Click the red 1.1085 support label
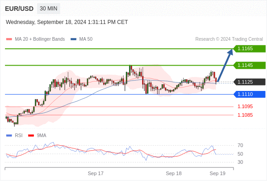 click(x=245, y=115)
